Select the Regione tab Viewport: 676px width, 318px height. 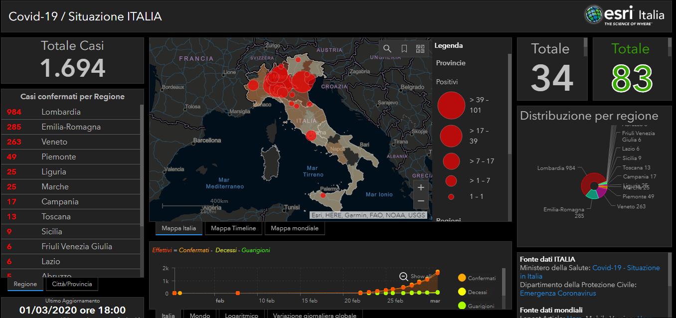pyautogui.click(x=25, y=284)
